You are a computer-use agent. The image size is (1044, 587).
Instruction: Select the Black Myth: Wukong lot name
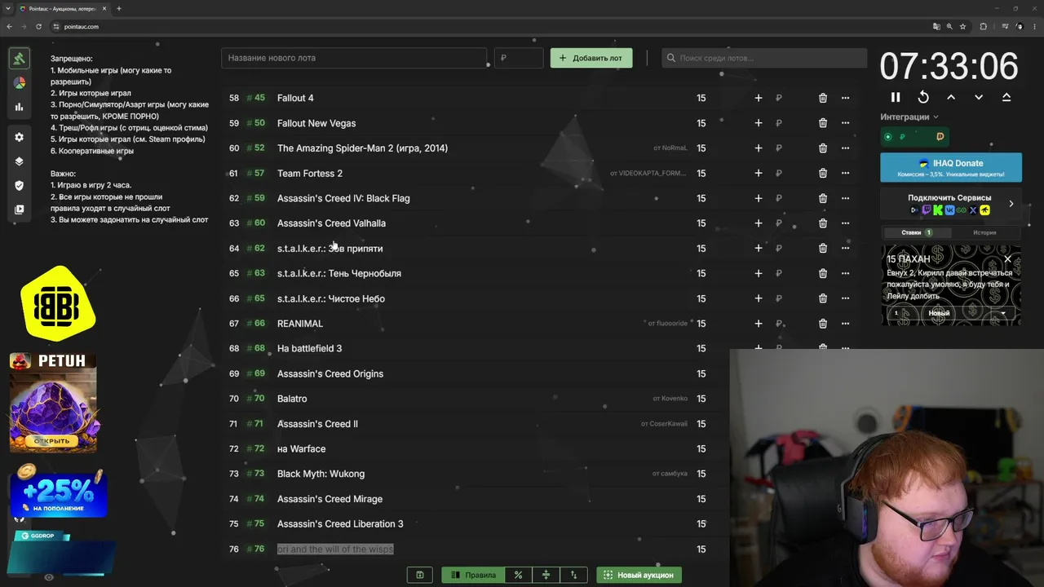(x=321, y=474)
